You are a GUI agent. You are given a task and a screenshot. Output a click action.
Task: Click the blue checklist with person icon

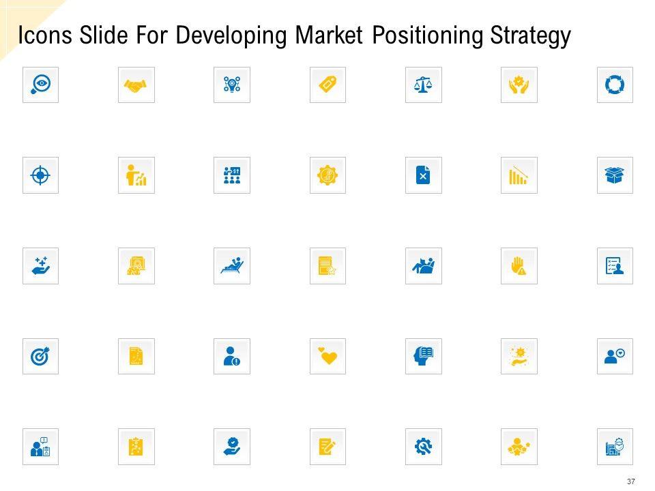click(x=615, y=265)
